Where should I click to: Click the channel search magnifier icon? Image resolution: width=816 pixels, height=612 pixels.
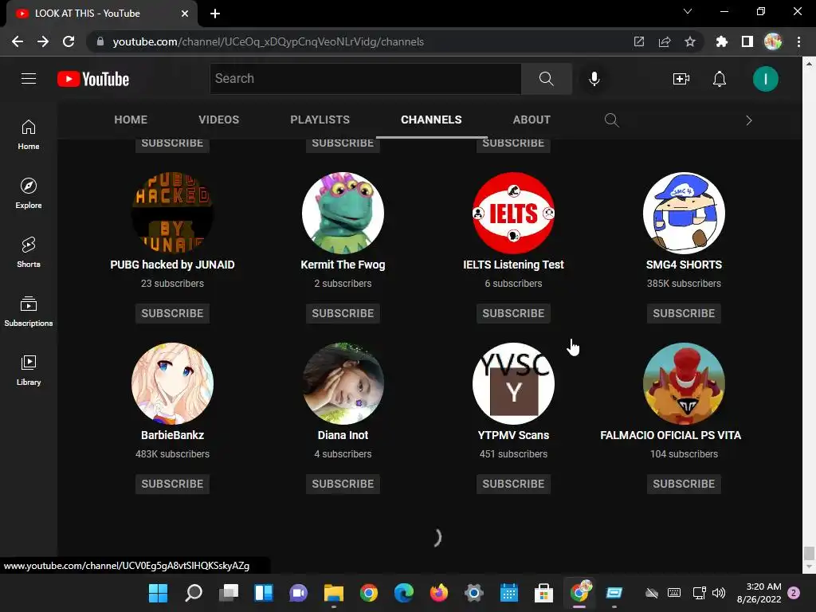[x=611, y=120]
